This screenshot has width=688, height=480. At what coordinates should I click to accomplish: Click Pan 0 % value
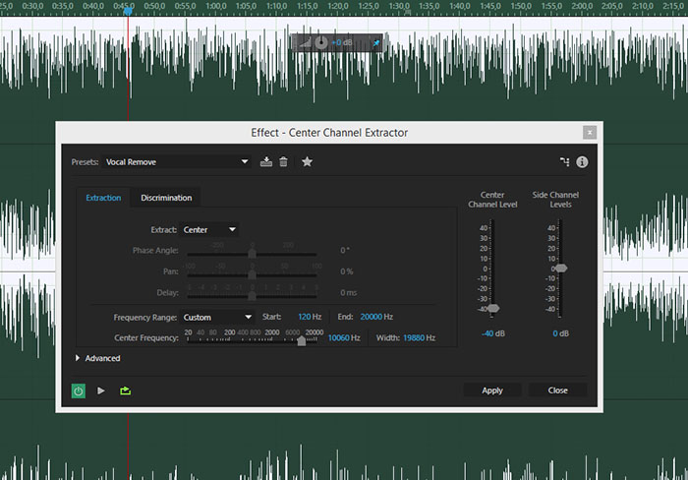(x=347, y=271)
